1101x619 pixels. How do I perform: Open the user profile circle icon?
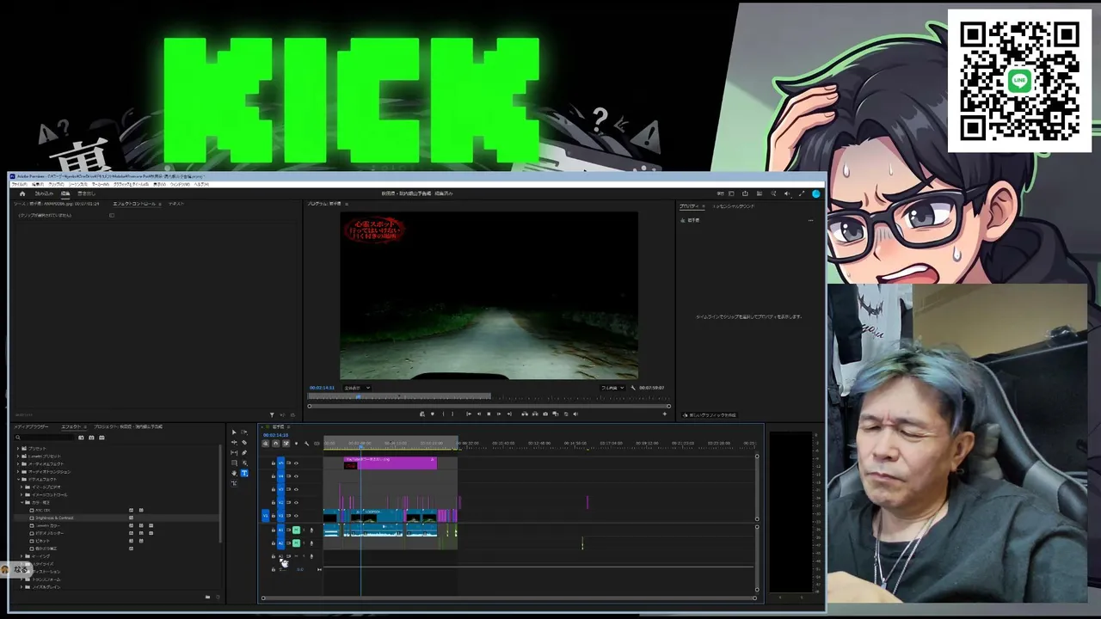tap(815, 193)
